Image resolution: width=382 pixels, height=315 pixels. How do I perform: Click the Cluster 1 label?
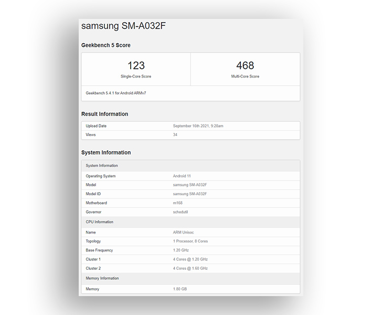tap(93, 259)
